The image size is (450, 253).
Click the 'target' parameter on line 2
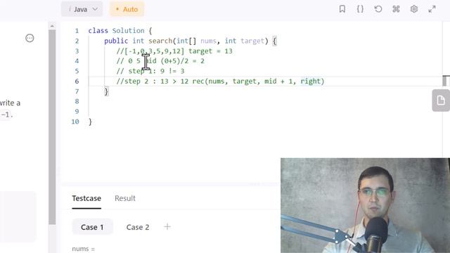point(252,41)
